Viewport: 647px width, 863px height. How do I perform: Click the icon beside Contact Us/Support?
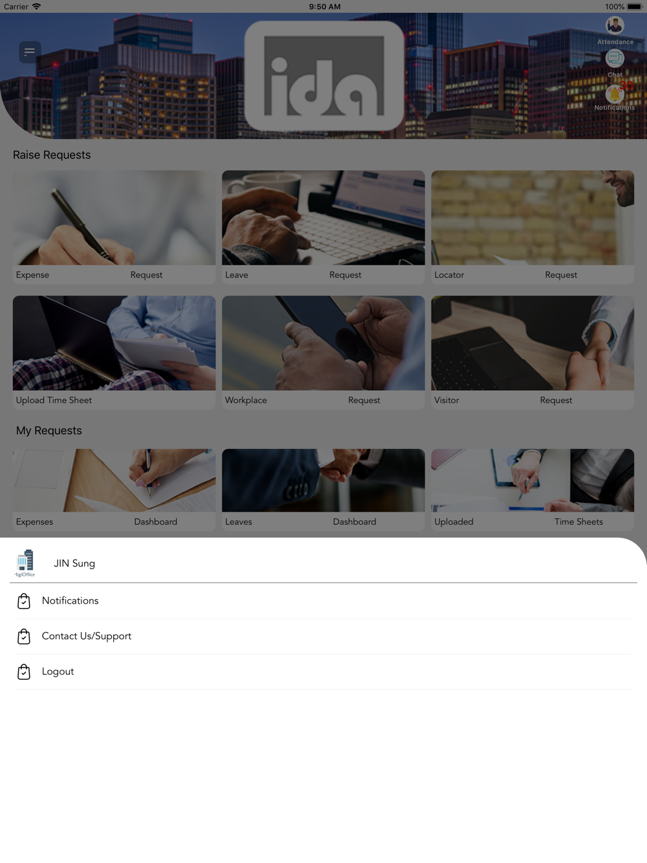point(24,637)
